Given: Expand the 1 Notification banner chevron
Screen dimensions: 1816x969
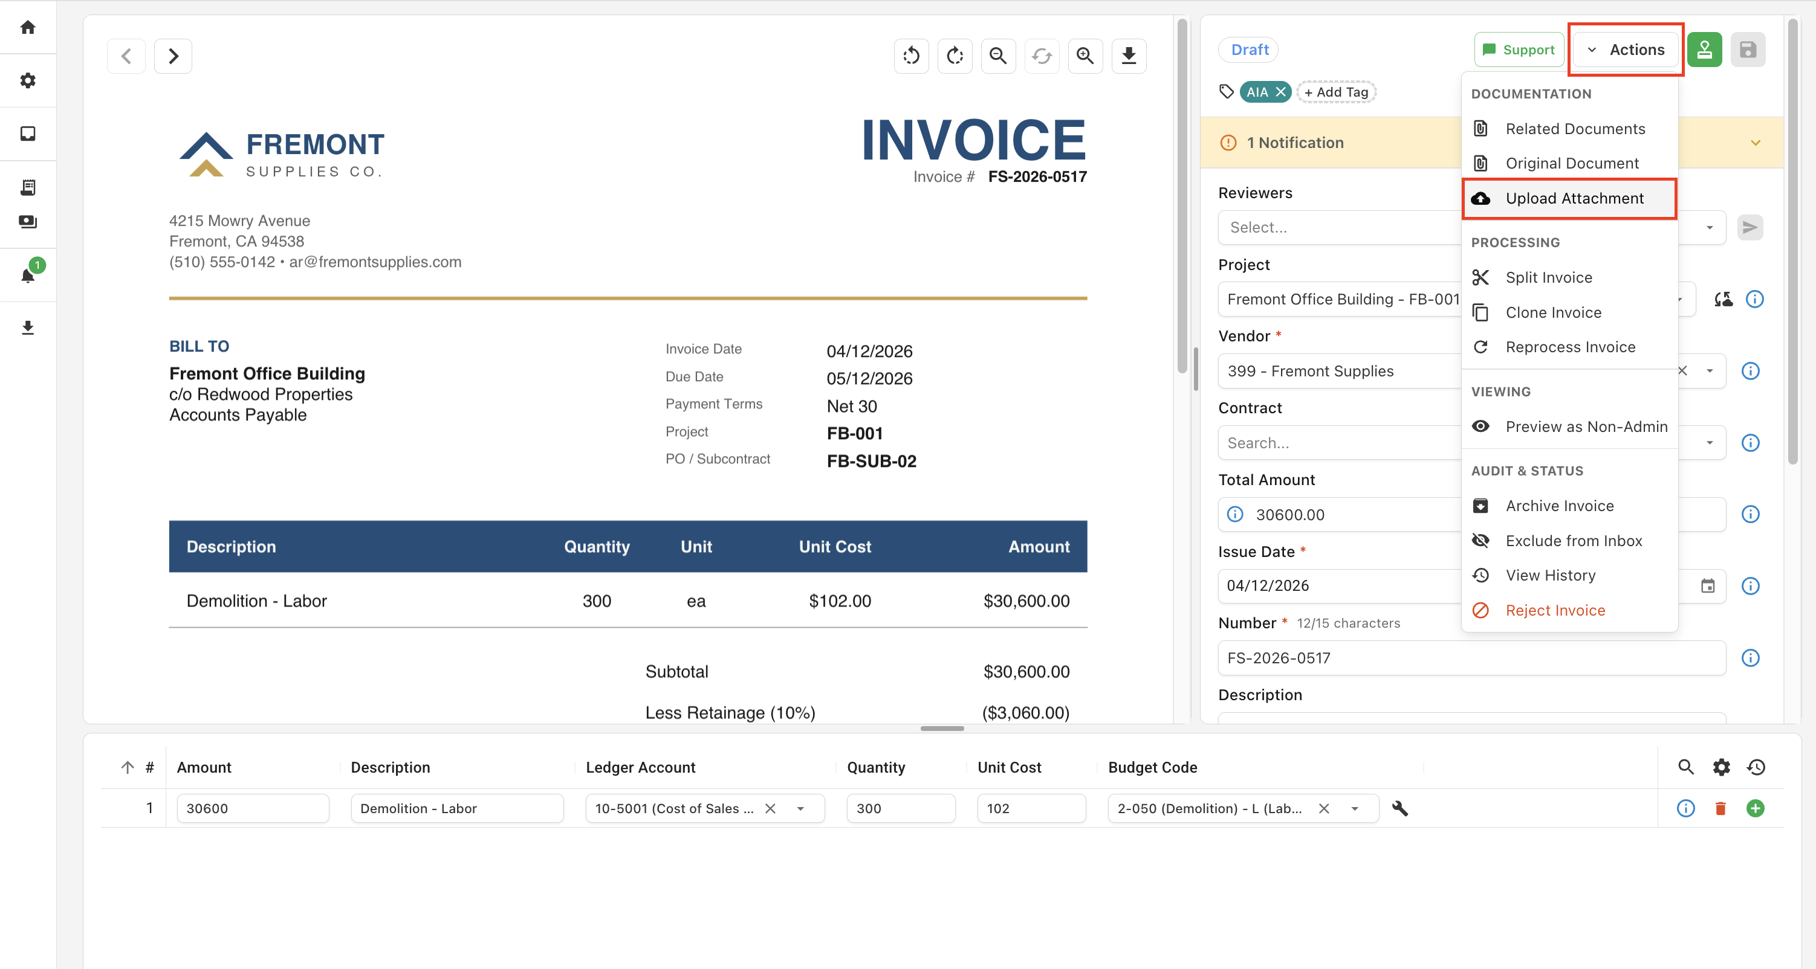Looking at the screenshot, I should [1756, 143].
